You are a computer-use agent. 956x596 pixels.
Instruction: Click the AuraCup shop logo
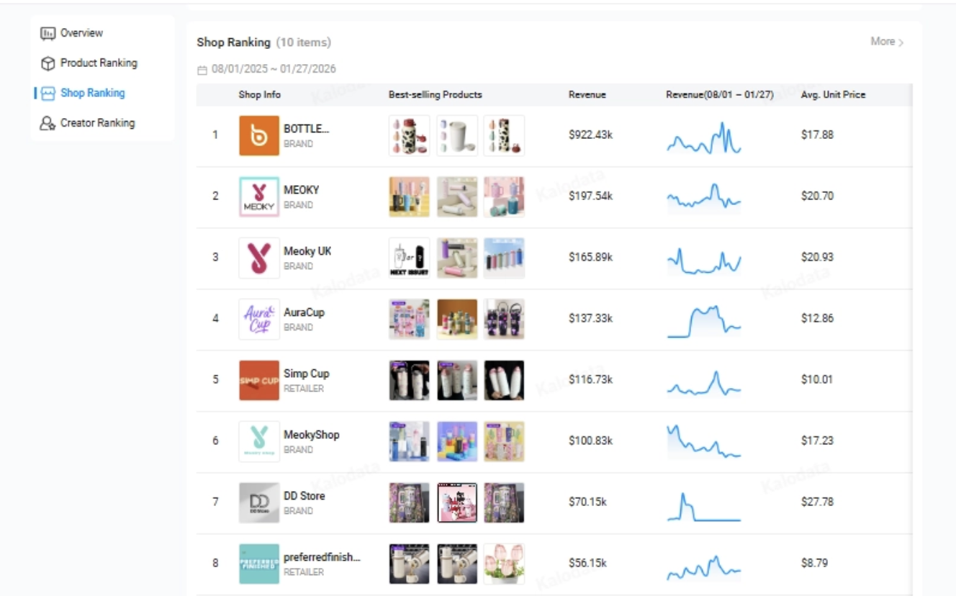259,319
